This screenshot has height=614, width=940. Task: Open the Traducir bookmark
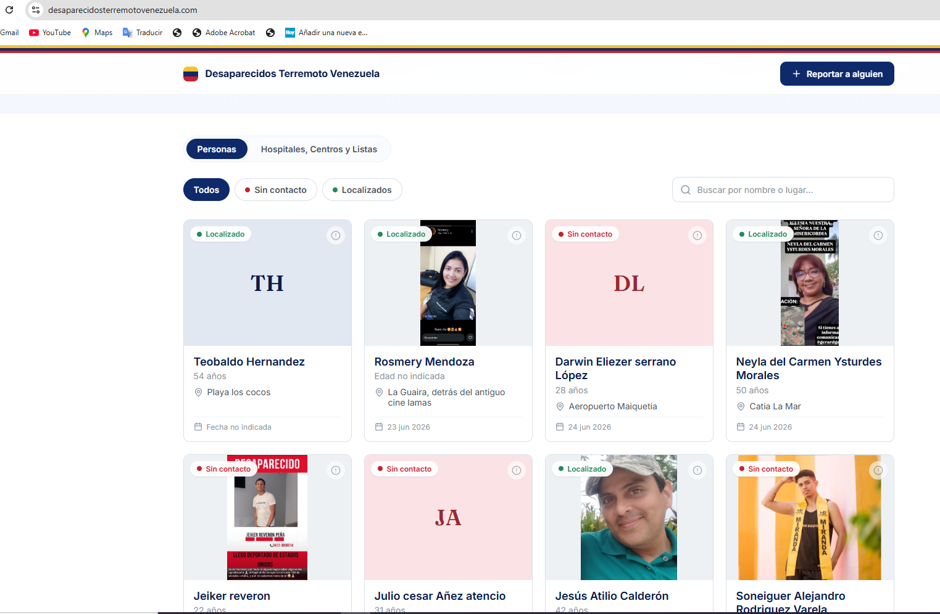click(143, 33)
